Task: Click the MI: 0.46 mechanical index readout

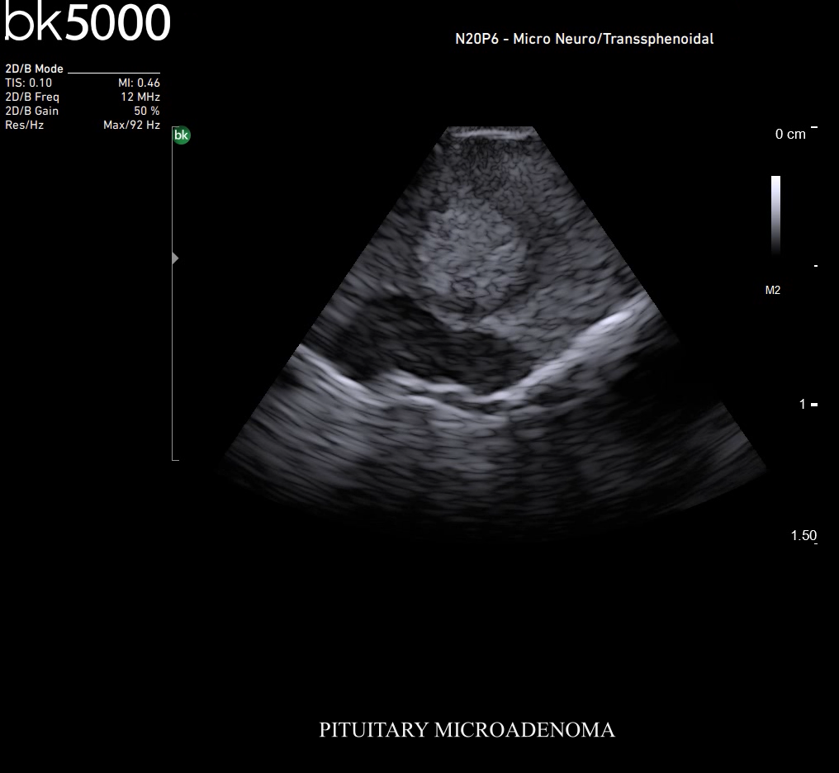Action: (x=139, y=83)
